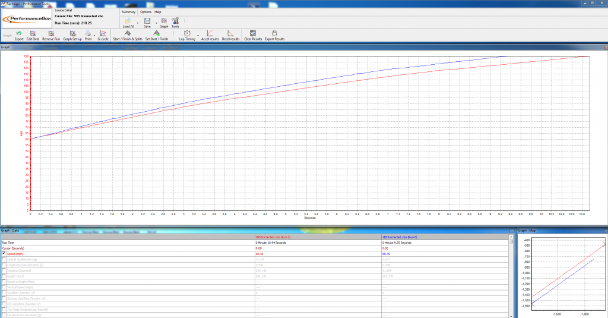The width and height of the screenshot is (608, 318).
Task: Open Edit Data tool
Action: [x=33, y=34]
